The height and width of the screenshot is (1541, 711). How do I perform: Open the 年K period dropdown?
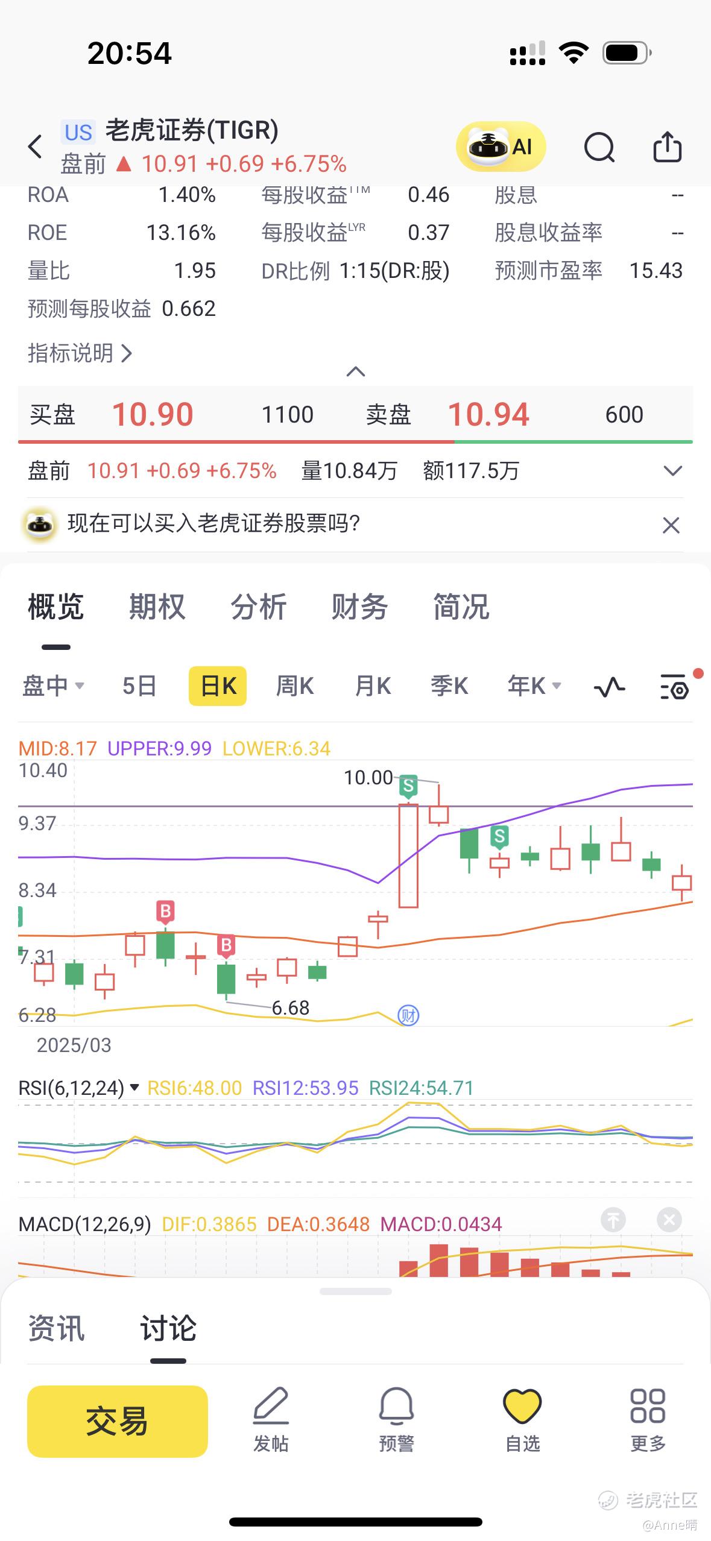[x=534, y=686]
